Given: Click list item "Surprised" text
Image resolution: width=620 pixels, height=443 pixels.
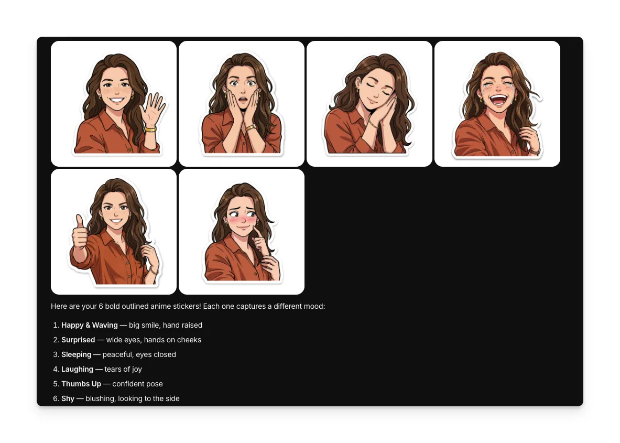Looking at the screenshot, I should tap(78, 340).
